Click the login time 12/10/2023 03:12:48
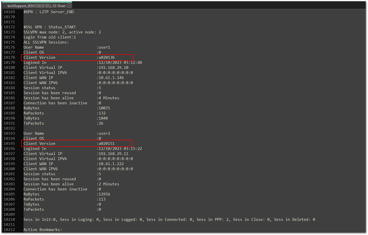This screenshot has width=368, height=235. coord(120,63)
